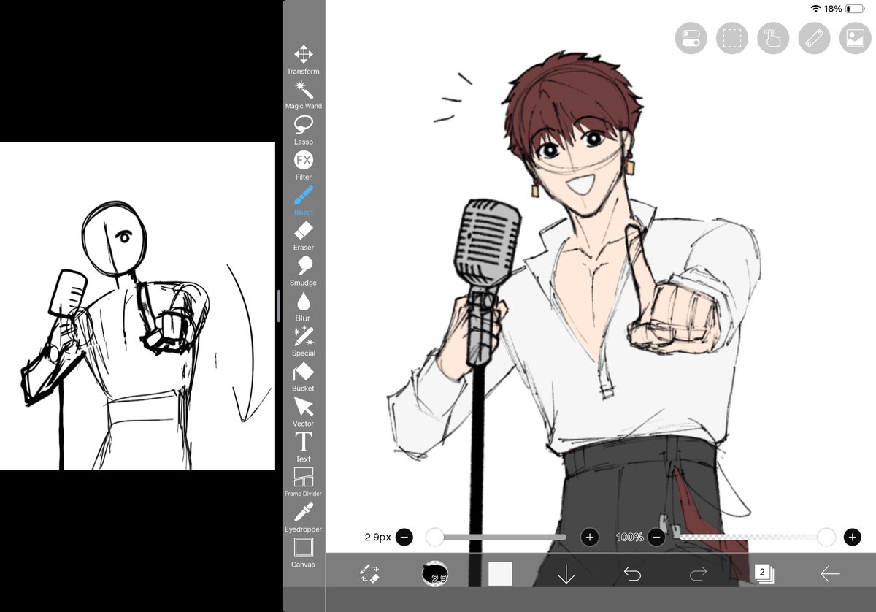Open the FX Filter tool
The height and width of the screenshot is (612, 876).
pyautogui.click(x=303, y=166)
